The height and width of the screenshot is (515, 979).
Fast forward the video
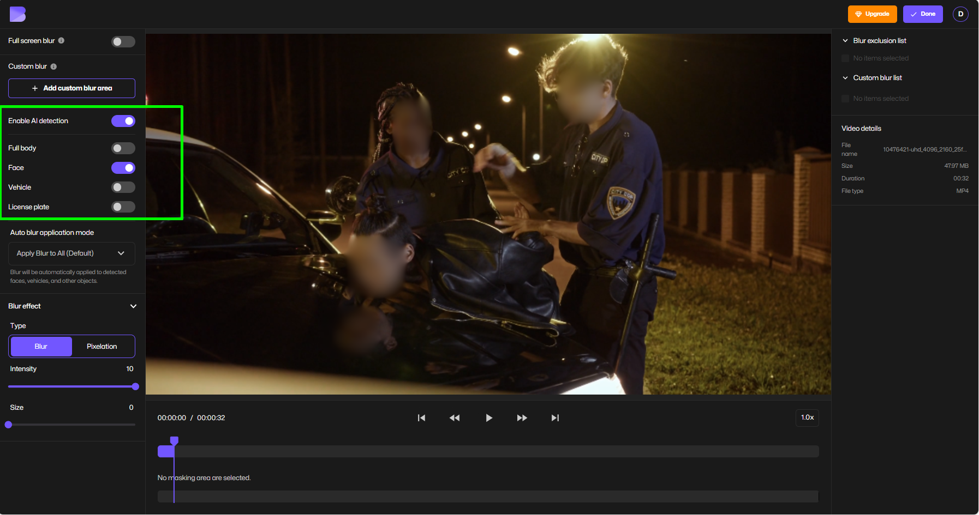522,417
